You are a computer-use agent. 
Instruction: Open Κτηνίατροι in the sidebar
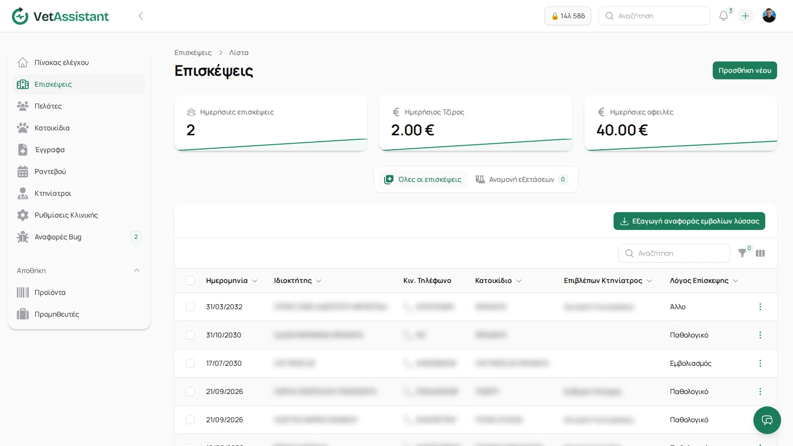click(x=79, y=193)
